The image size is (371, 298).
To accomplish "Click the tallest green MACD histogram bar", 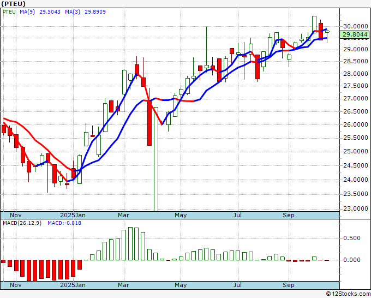I will point(130,244).
